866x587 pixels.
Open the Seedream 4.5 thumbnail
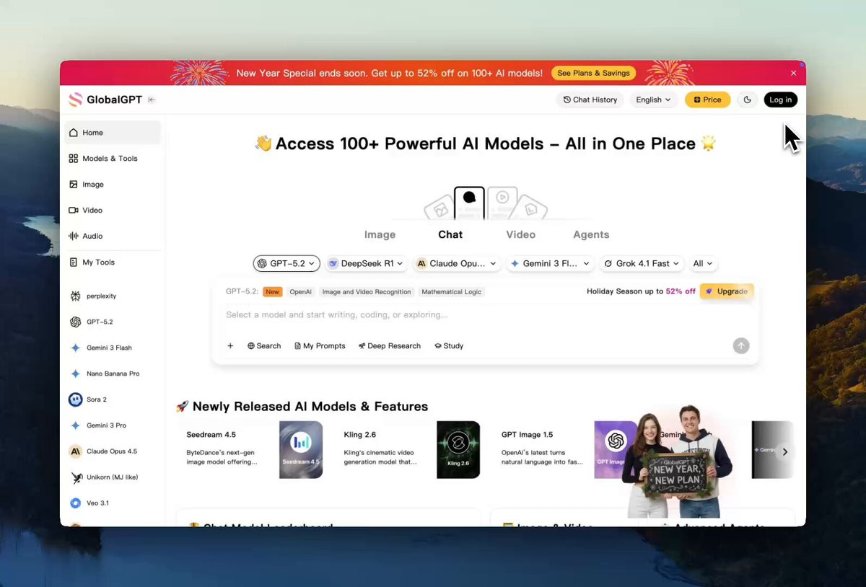coord(301,450)
